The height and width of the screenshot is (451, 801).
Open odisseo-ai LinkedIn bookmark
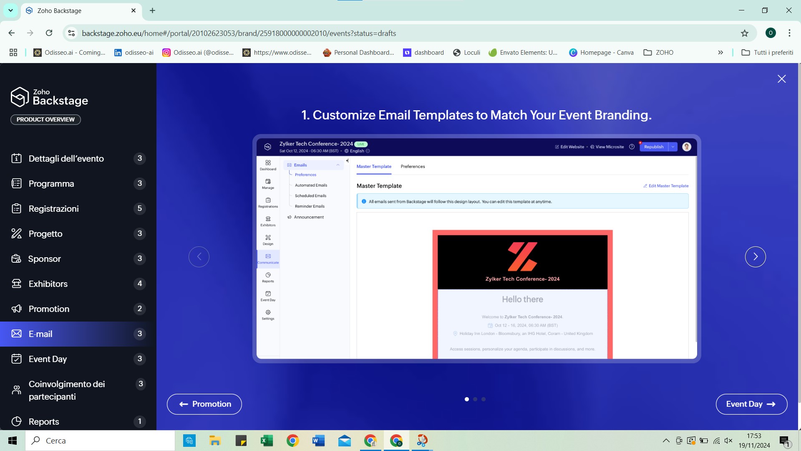(134, 53)
